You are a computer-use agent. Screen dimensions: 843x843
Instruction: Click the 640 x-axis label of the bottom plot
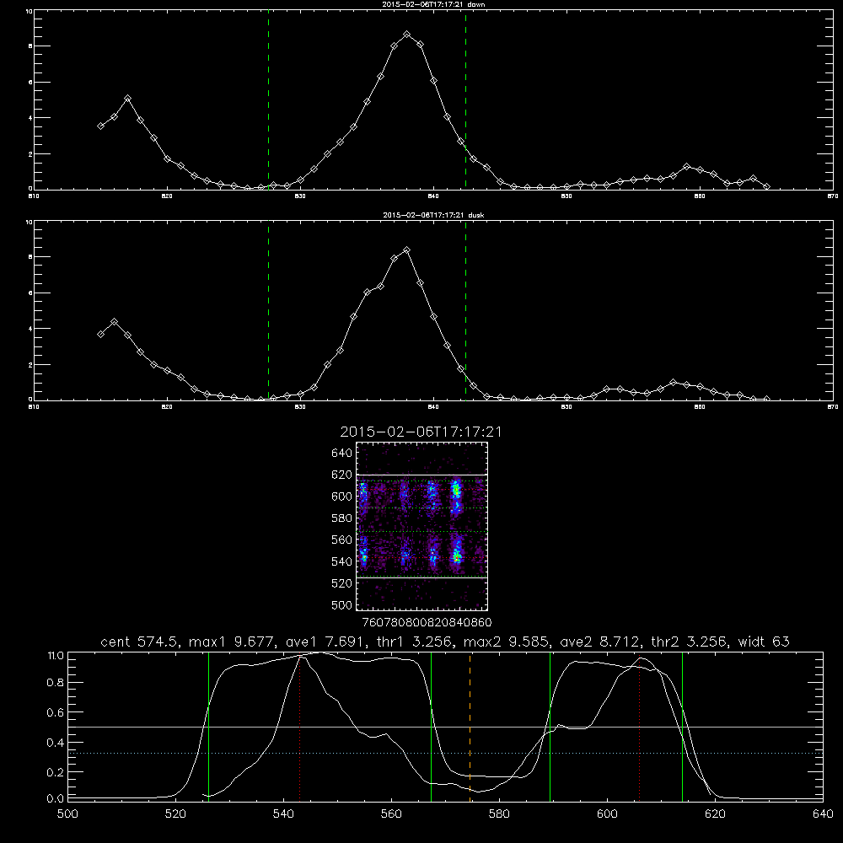pos(823,814)
